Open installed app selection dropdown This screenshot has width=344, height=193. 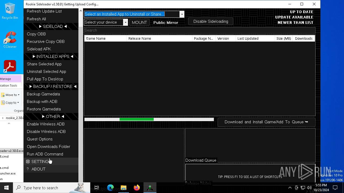tap(182, 14)
